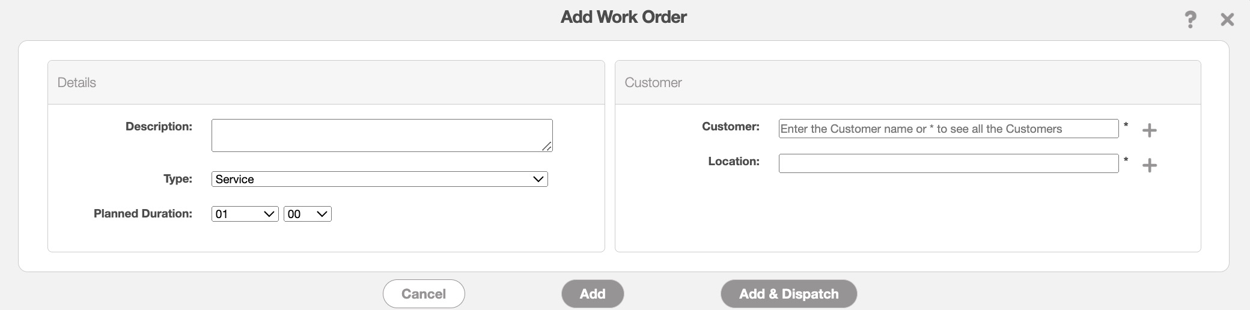Open the Type dropdown showing Service

pyautogui.click(x=379, y=179)
